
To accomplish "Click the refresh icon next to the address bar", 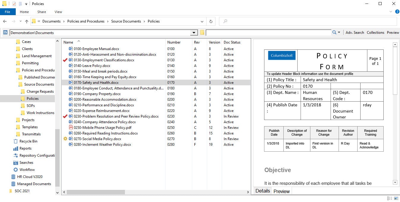I will tap(211, 21).
